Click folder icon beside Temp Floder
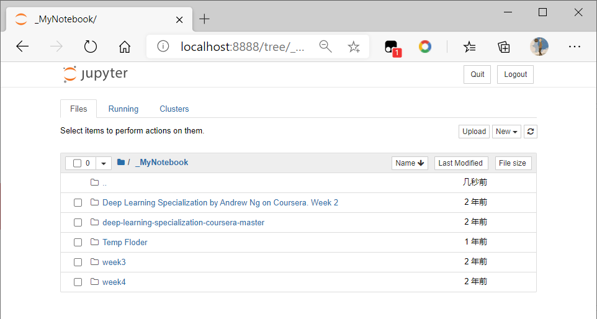This screenshot has width=597, height=319. [94, 241]
